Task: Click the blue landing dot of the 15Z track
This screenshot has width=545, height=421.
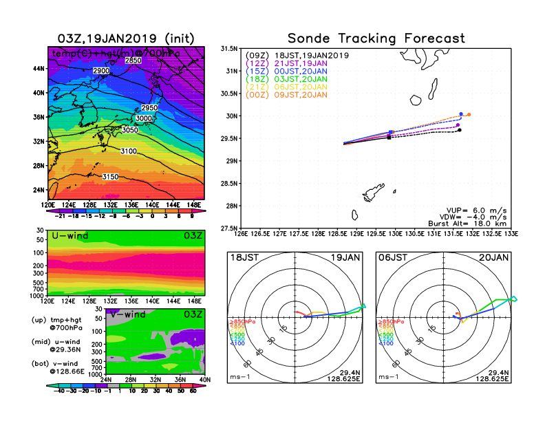Action: click(x=461, y=114)
